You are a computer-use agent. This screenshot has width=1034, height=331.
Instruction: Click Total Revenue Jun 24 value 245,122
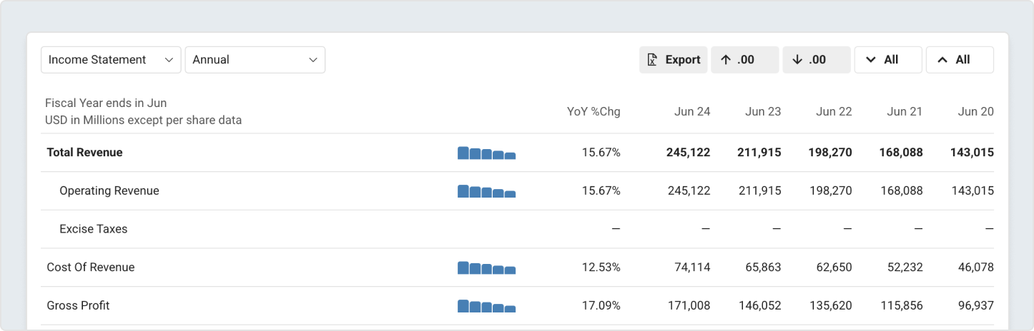688,153
